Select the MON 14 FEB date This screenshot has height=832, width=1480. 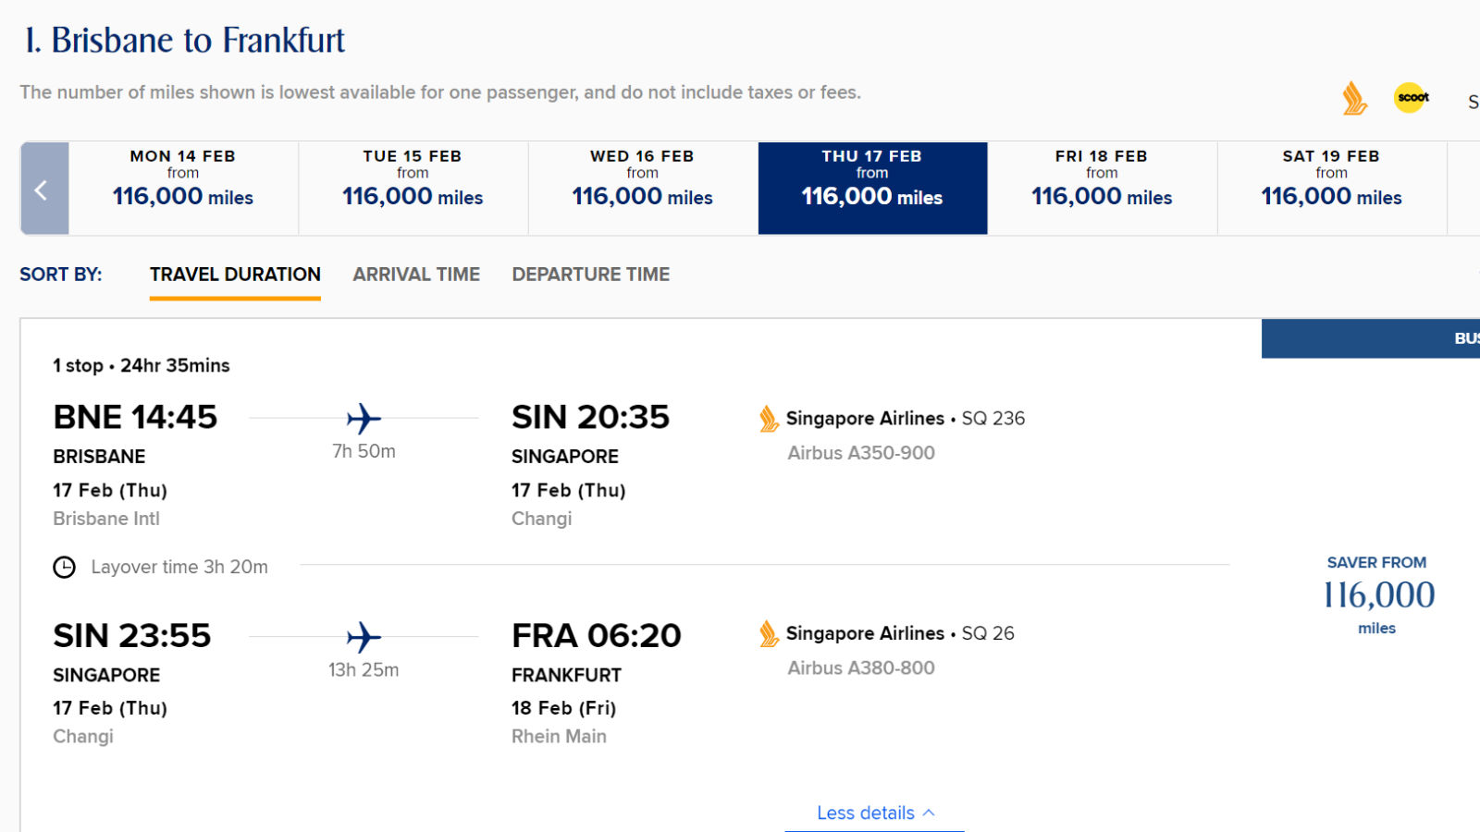(183, 189)
